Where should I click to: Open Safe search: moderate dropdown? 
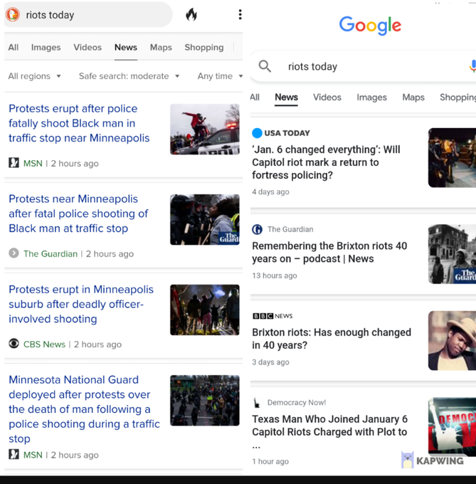point(129,76)
